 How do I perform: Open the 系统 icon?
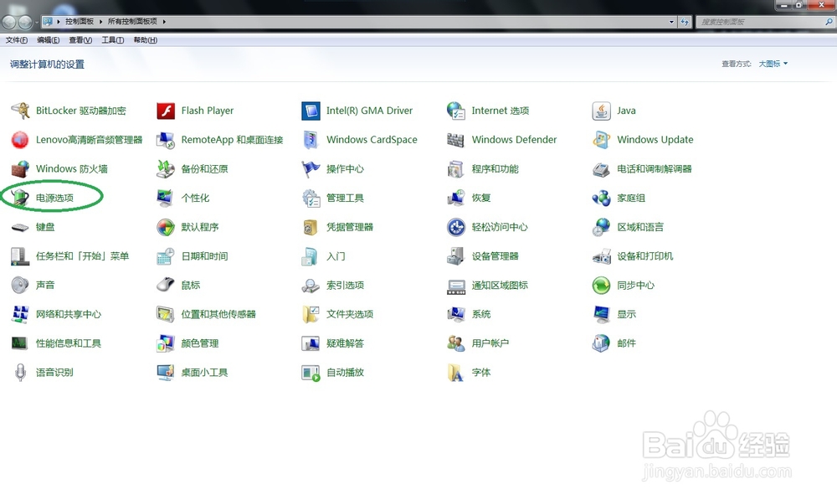click(456, 314)
